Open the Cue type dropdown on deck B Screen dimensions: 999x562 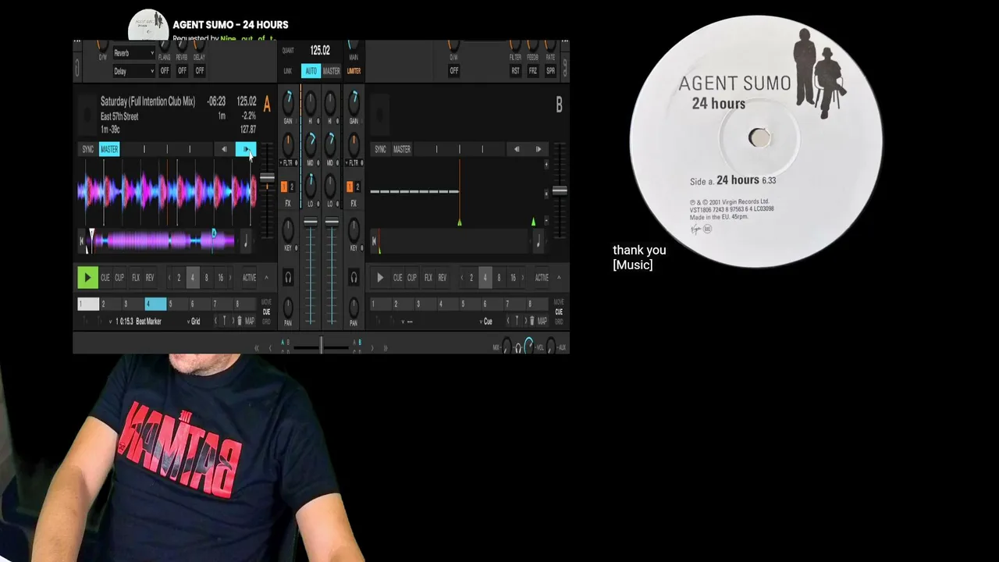pyautogui.click(x=487, y=321)
